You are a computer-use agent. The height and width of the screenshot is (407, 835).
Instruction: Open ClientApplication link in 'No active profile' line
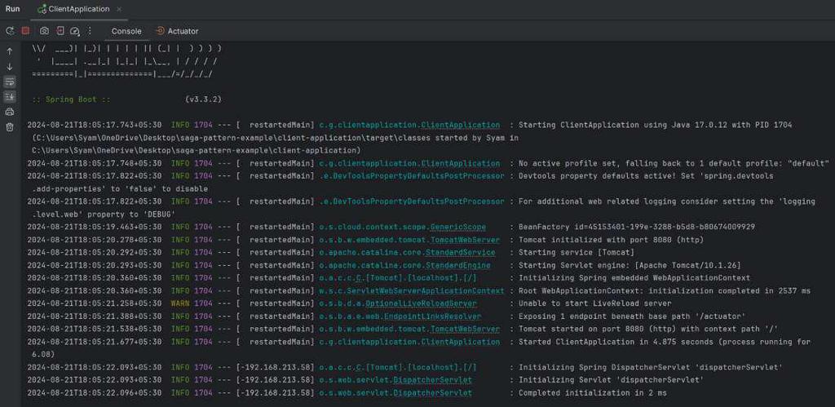[461, 163]
